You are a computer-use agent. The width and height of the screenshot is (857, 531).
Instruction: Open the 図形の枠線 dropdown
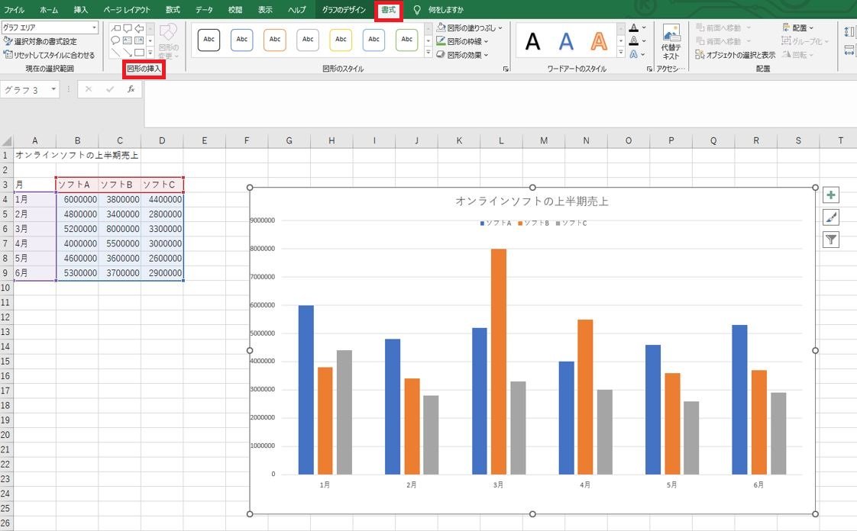click(462, 41)
